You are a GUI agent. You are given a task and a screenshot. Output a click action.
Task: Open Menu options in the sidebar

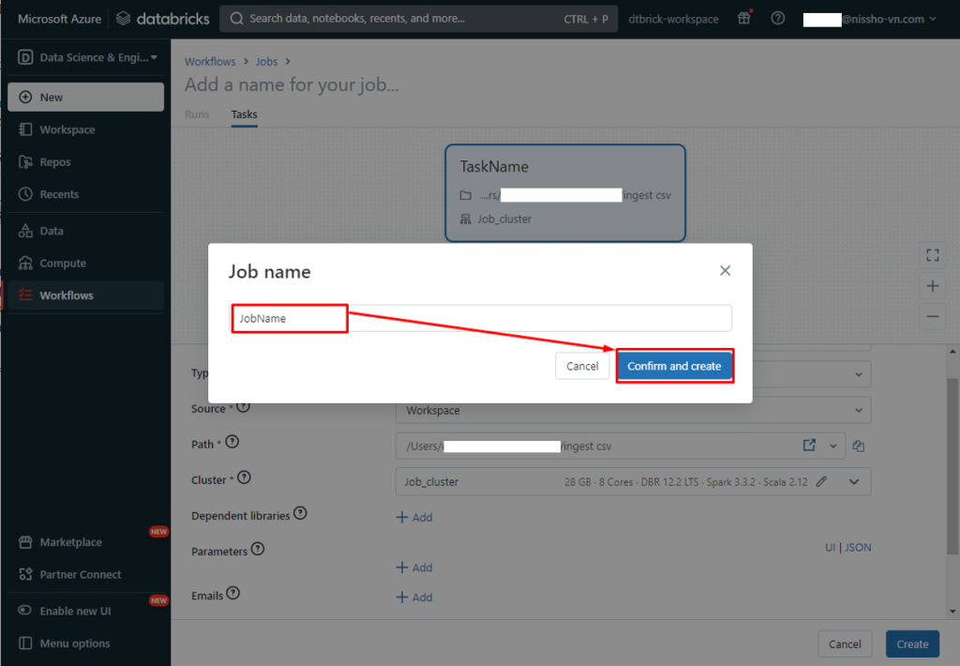85,643
